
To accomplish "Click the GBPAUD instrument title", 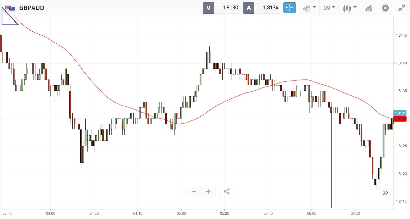I will (32, 8).
